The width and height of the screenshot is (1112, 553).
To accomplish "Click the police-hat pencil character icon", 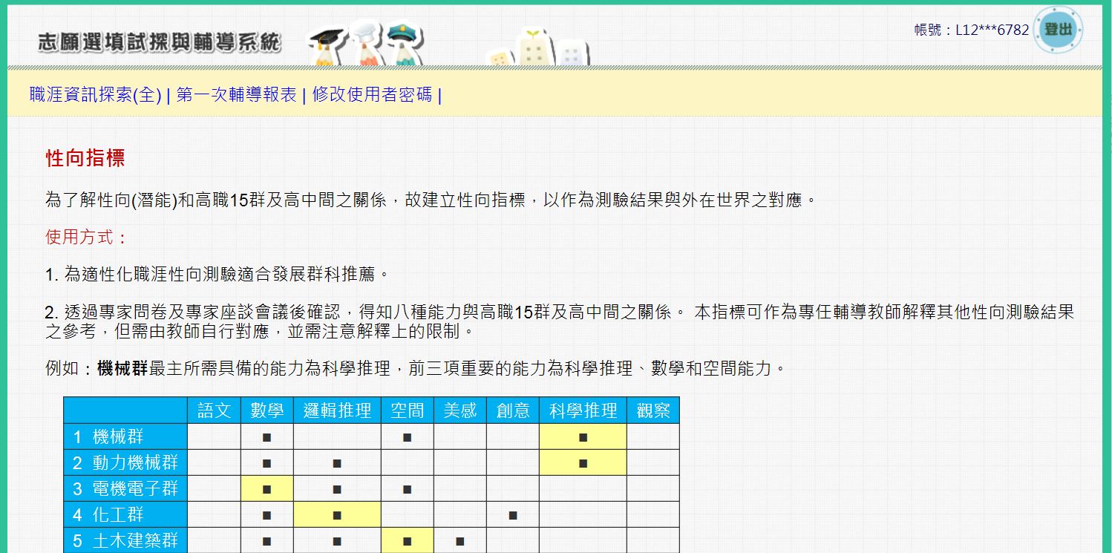I will click(x=402, y=43).
